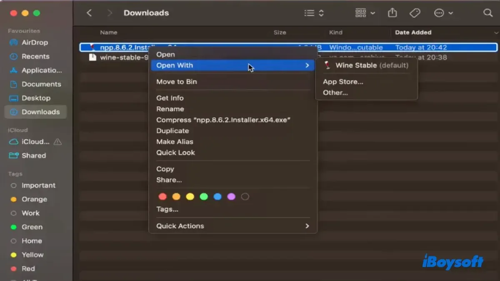The image size is (500, 281).
Task: Filter by the Orange tag
Action: point(29,199)
